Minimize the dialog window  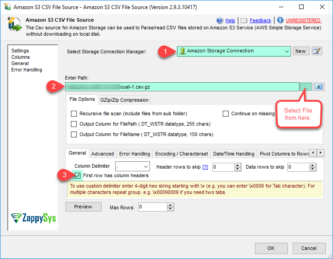[281, 7]
